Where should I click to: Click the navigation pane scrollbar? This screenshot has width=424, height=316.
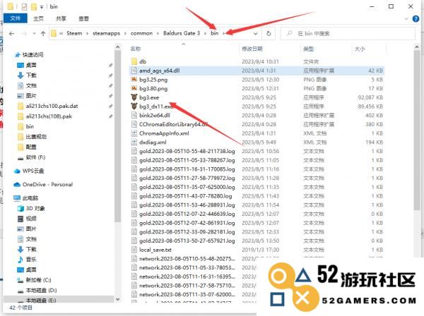[x=117, y=136]
